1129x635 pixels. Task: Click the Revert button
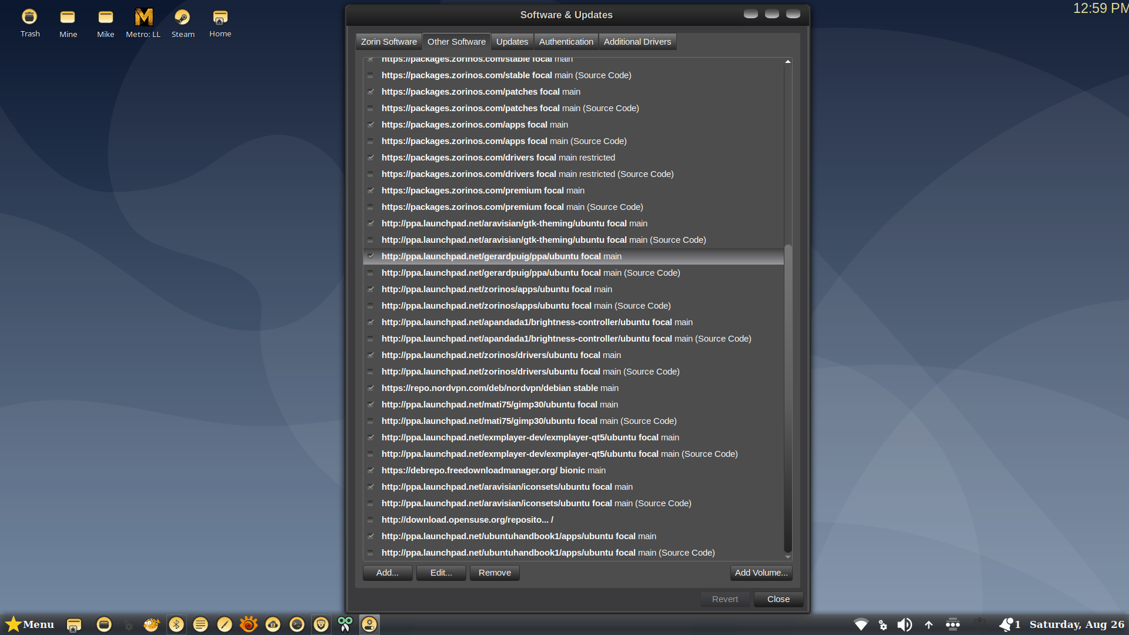coord(725,599)
